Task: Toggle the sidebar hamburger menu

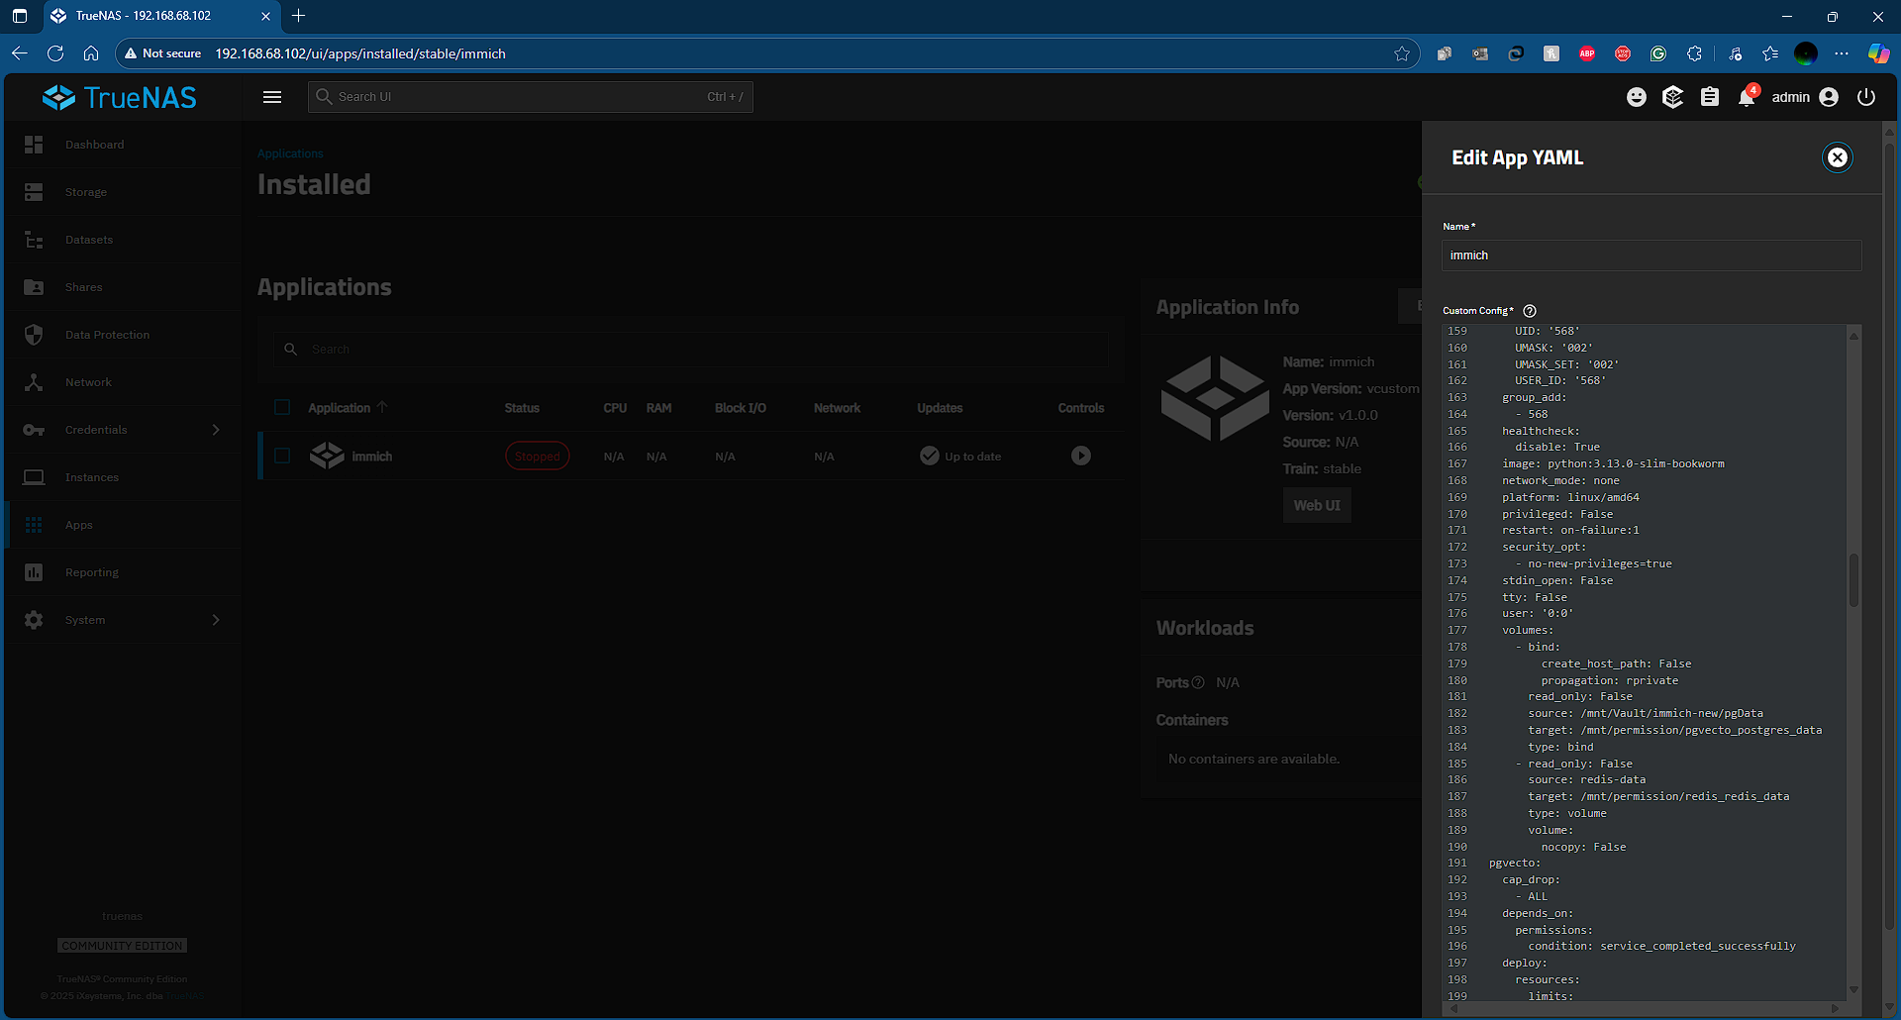Action: 272,97
